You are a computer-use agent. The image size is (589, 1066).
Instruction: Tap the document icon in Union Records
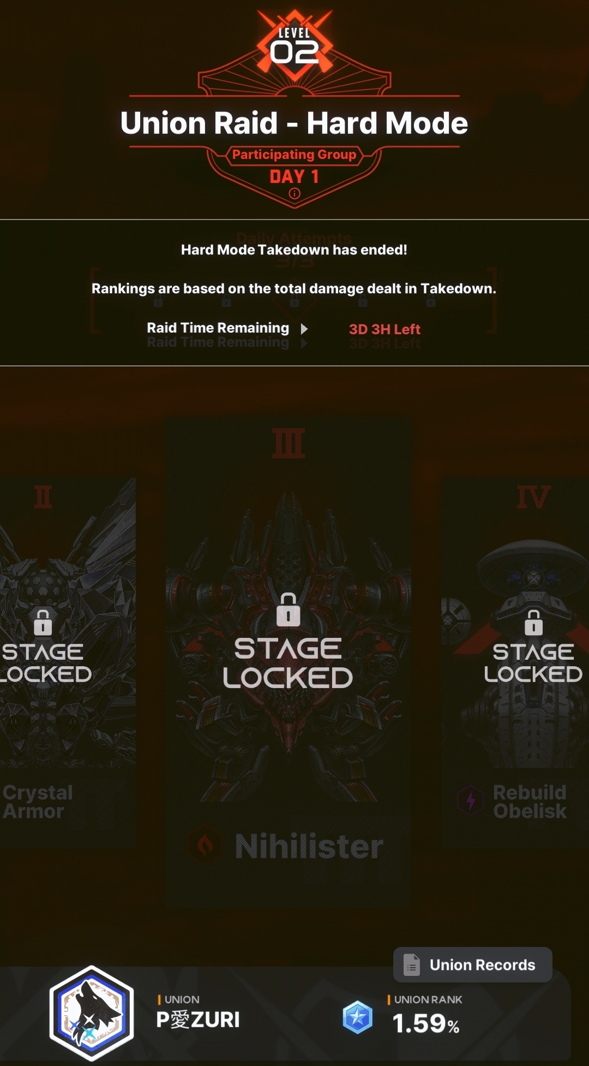[412, 965]
